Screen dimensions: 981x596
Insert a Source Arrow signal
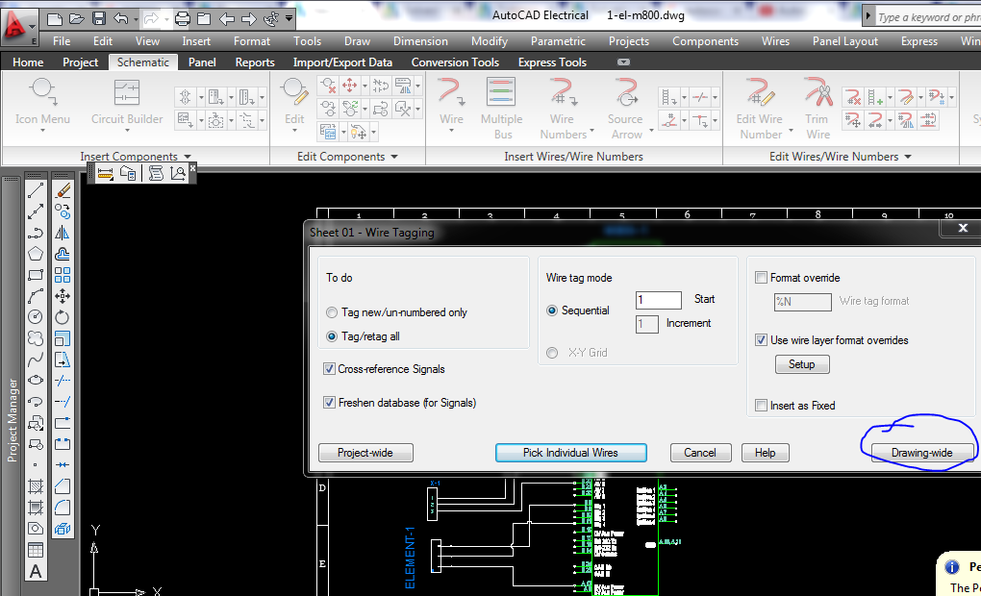(626, 108)
